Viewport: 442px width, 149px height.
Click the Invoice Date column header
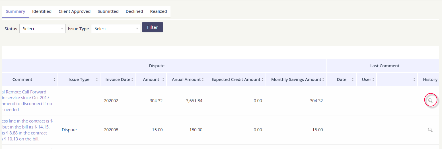(118, 79)
